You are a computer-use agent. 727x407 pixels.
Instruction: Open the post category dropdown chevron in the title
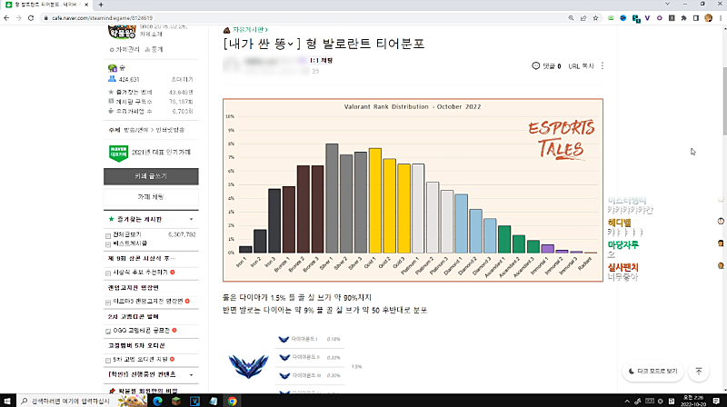click(290, 44)
